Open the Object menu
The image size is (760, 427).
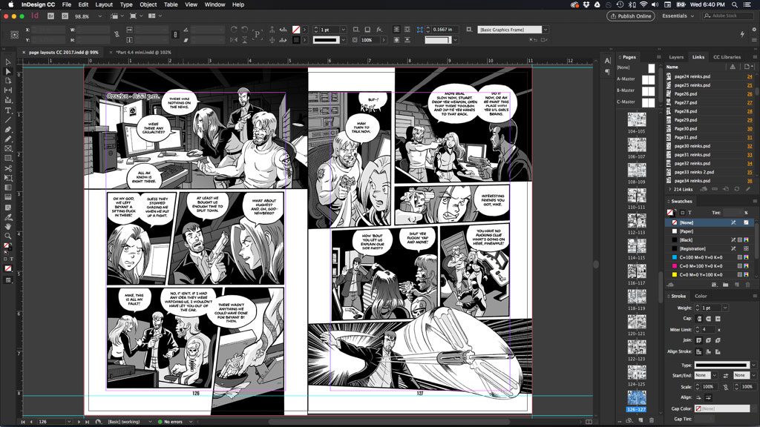148,4
